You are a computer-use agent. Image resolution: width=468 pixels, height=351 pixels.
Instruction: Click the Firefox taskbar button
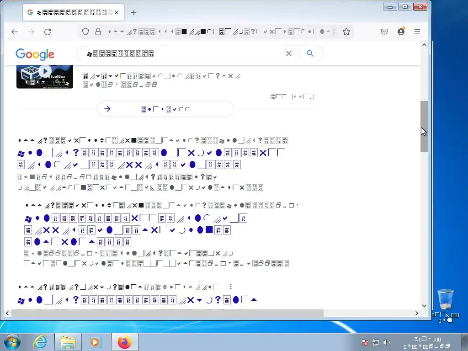(x=124, y=342)
